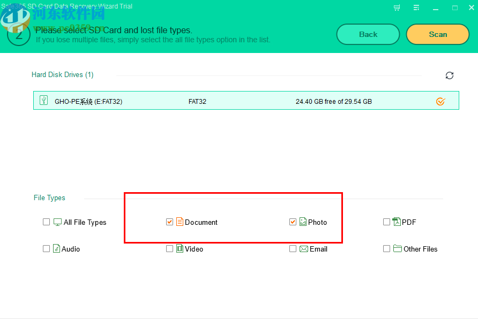Screen dimensions: 478x319
Task: Click the PDF file type icon
Action: pos(397,222)
